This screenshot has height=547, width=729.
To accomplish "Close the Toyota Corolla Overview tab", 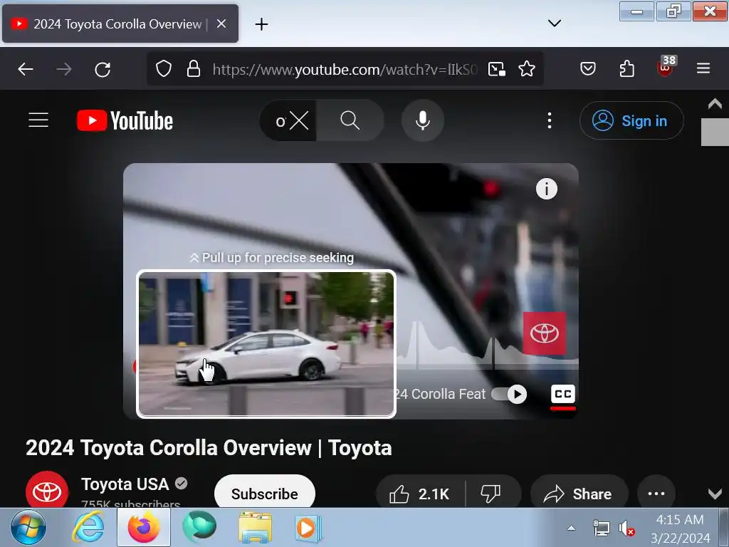I will pyautogui.click(x=222, y=24).
